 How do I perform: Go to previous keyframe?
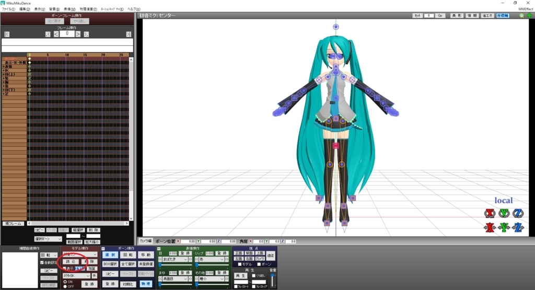pos(48,34)
